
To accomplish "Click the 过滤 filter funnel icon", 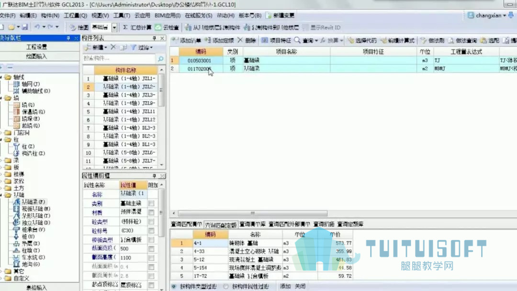I will 134,47.
